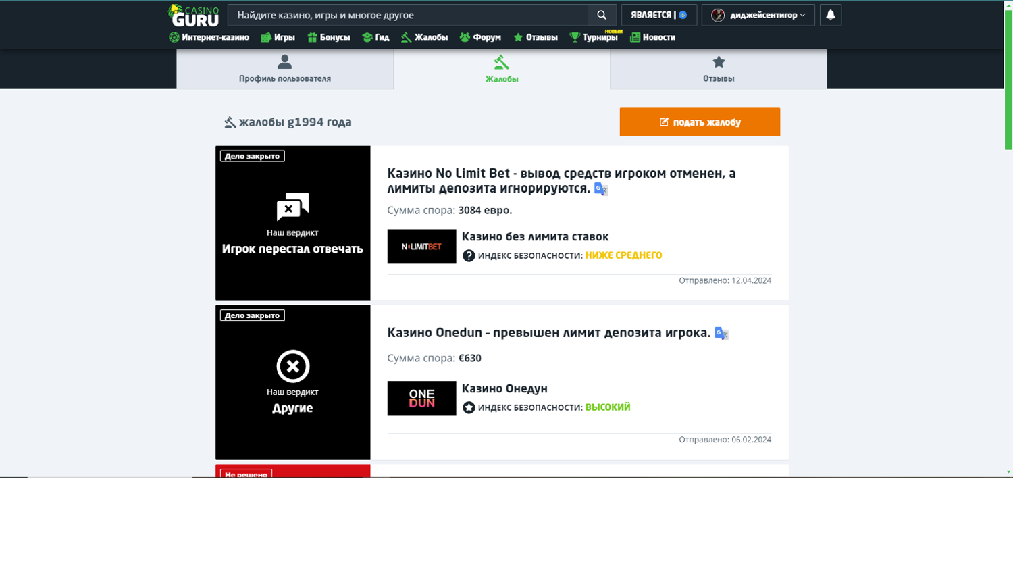Click the подать жалобу button
The width and height of the screenshot is (1013, 587).
click(x=700, y=122)
